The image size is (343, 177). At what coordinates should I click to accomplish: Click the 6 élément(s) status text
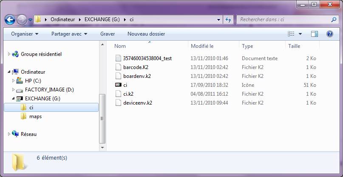[x=52, y=158]
